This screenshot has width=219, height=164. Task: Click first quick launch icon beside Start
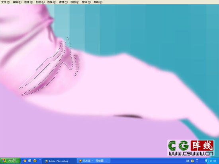point(25,161)
